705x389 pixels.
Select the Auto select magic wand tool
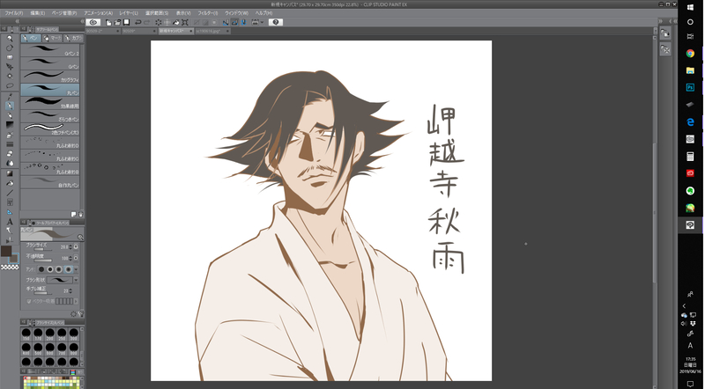[x=10, y=76]
